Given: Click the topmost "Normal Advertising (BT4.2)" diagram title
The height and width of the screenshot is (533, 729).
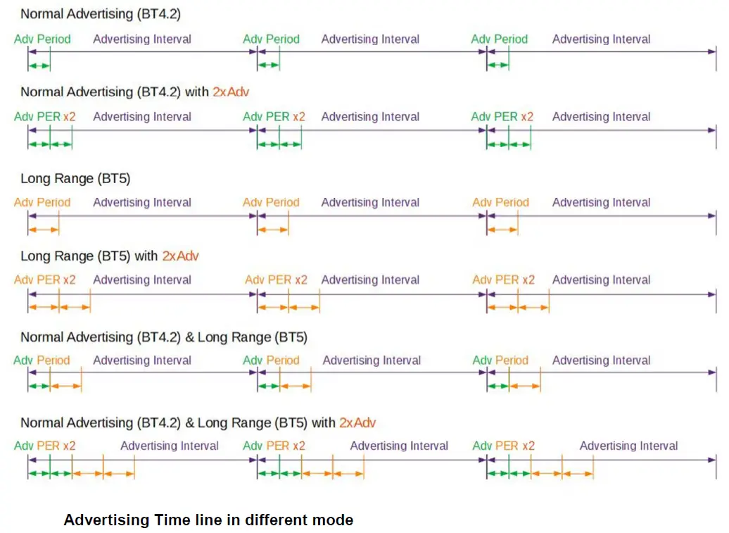Looking at the screenshot, I should (x=101, y=13).
